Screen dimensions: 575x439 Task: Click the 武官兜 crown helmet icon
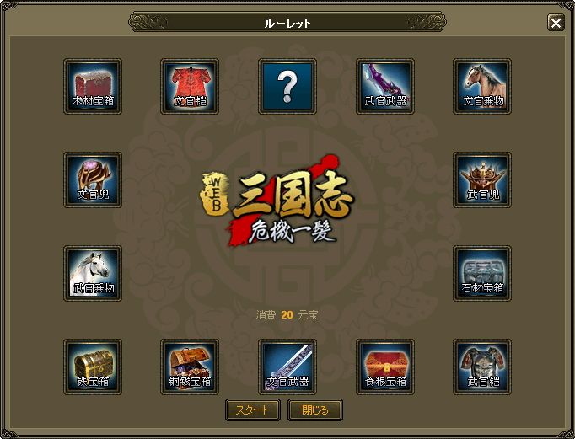[x=482, y=180]
